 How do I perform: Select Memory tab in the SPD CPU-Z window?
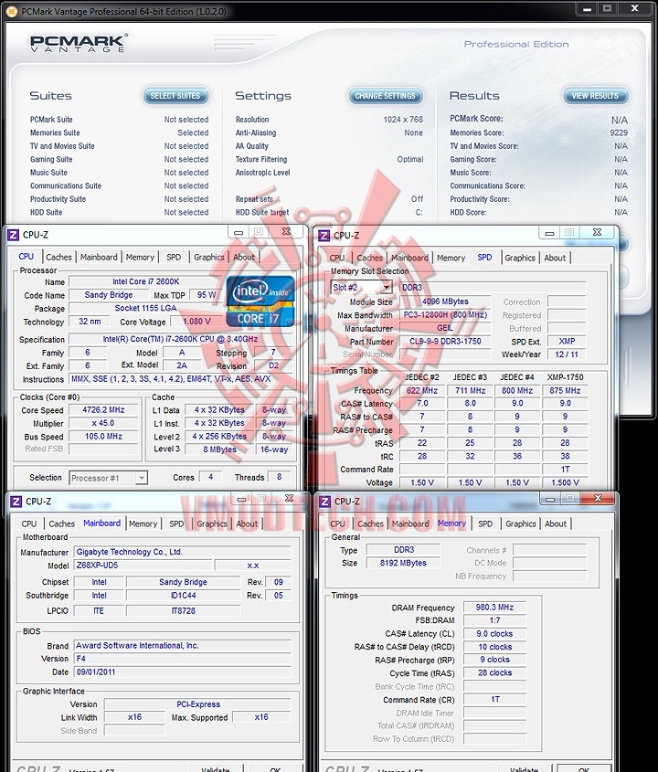[451, 258]
